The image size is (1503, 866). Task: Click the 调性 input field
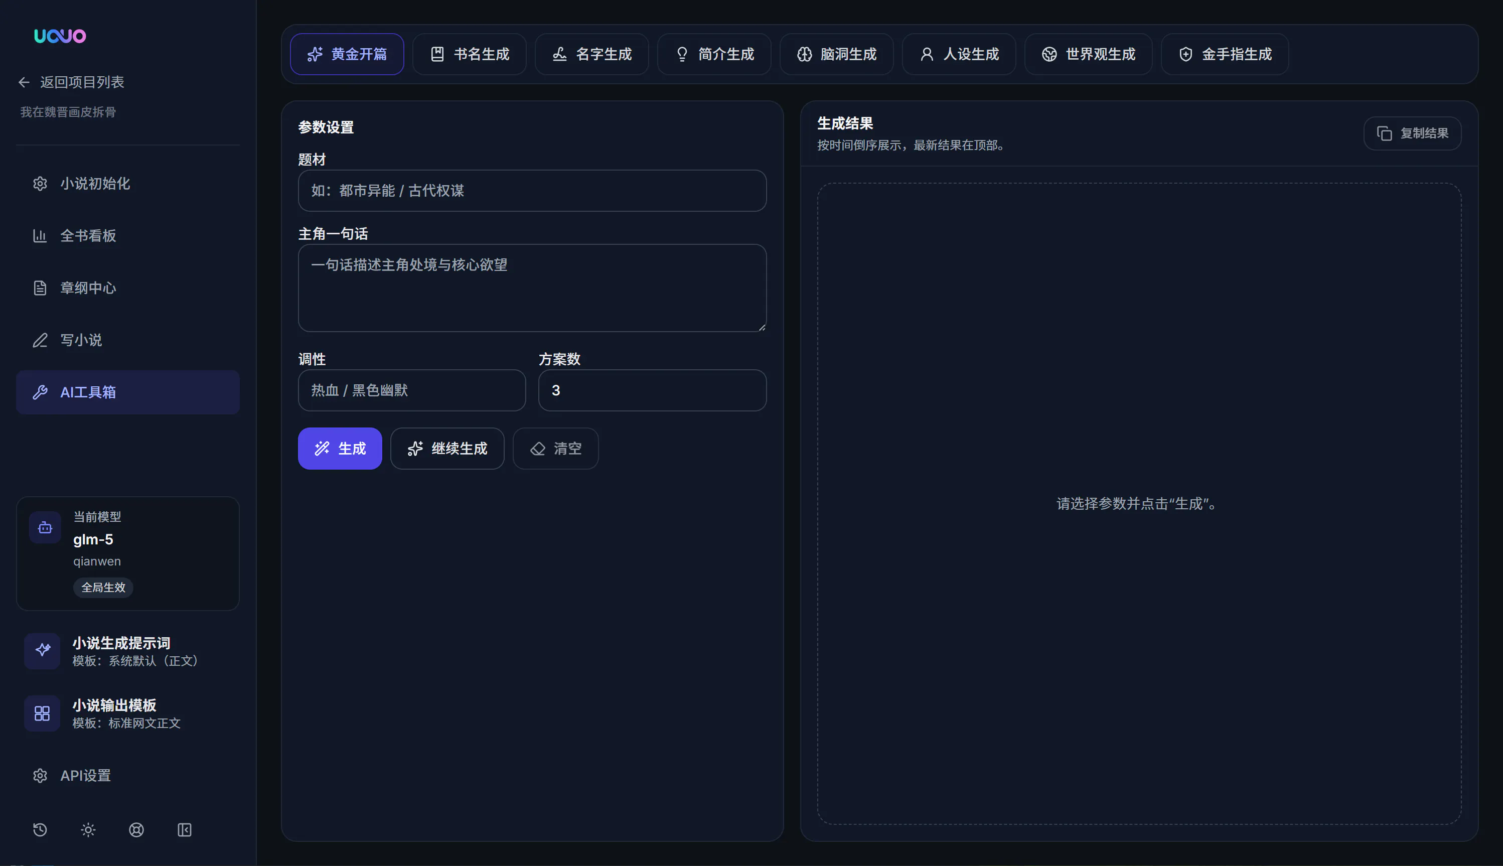coord(412,390)
